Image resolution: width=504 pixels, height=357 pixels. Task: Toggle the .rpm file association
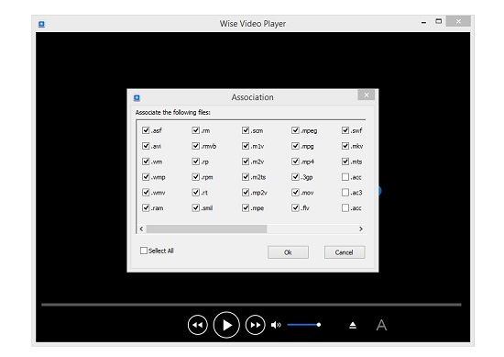point(196,177)
